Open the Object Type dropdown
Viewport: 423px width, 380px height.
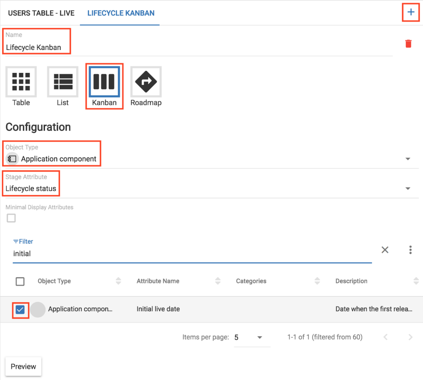tap(408, 159)
